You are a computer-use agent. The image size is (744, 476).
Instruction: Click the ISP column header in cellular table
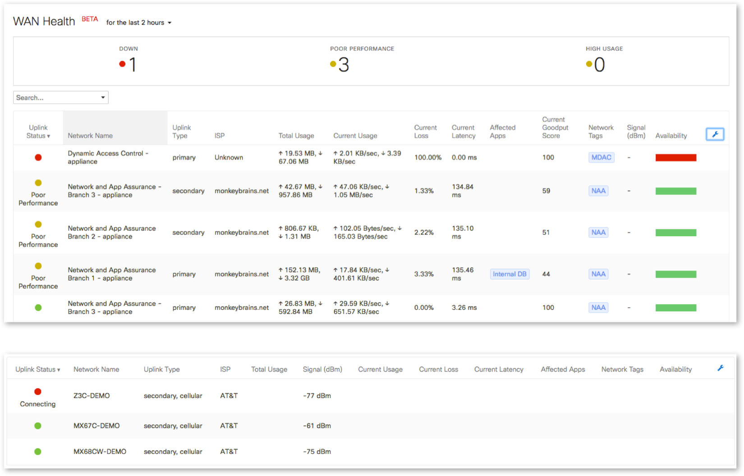click(225, 369)
